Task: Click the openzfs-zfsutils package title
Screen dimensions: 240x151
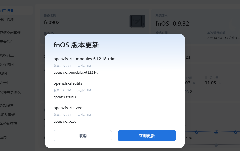Action: pos(68,83)
